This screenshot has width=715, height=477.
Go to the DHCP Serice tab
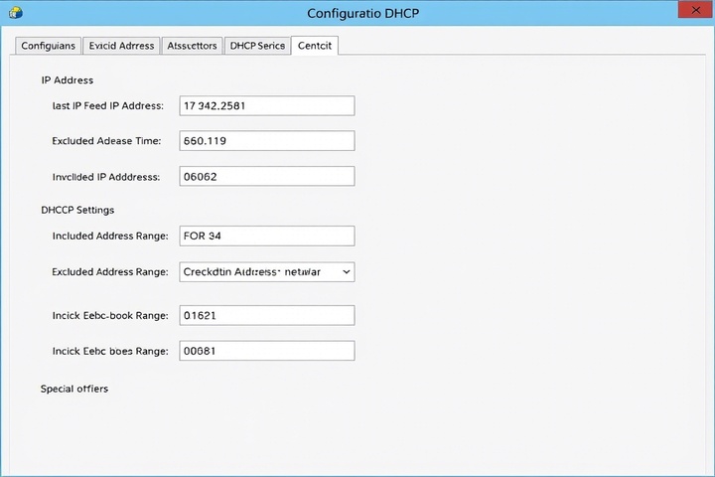click(257, 46)
